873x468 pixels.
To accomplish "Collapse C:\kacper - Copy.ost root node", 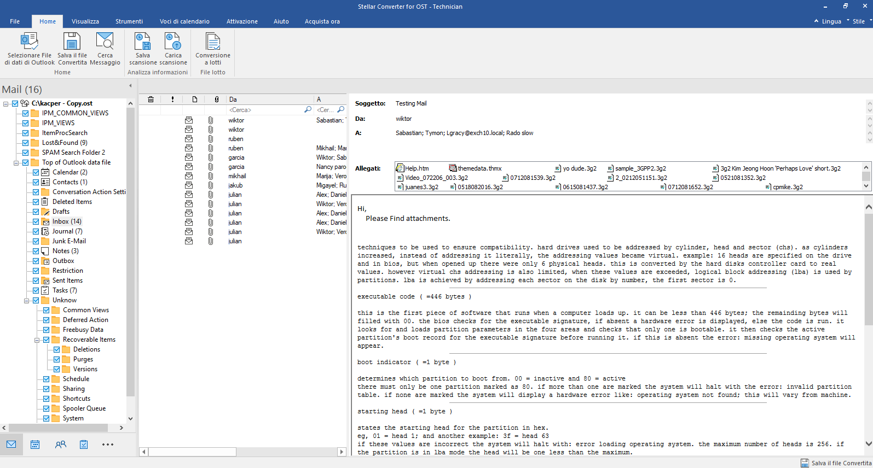I will (x=5, y=103).
